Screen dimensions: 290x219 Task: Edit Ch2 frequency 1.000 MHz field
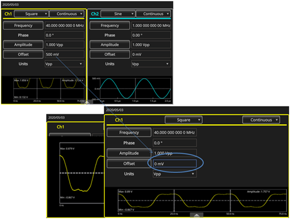point(151,26)
